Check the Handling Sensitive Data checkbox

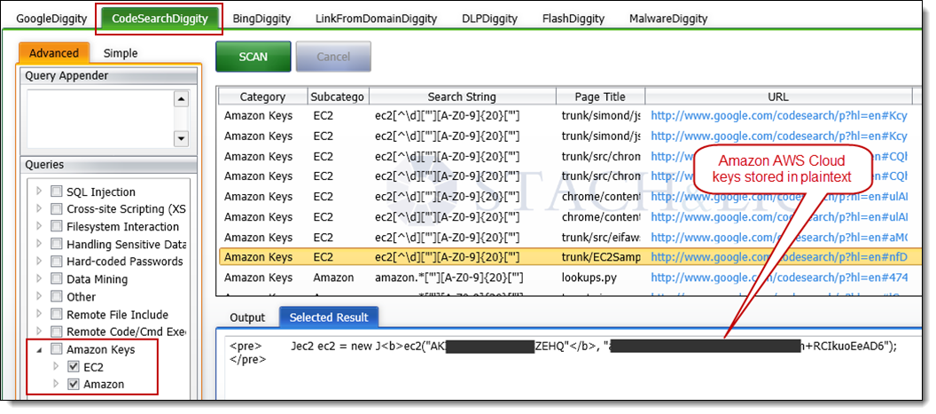coord(56,245)
